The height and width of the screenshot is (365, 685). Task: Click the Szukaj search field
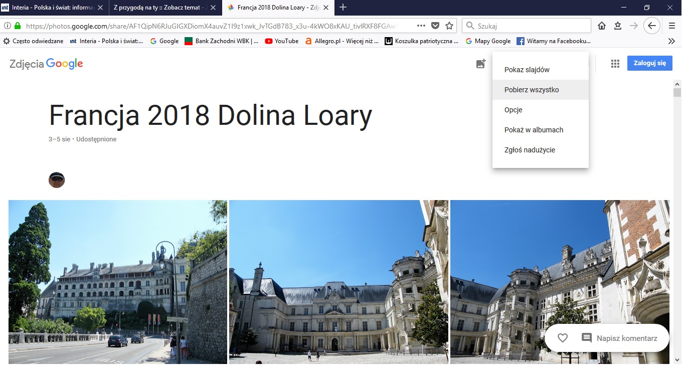coord(532,26)
